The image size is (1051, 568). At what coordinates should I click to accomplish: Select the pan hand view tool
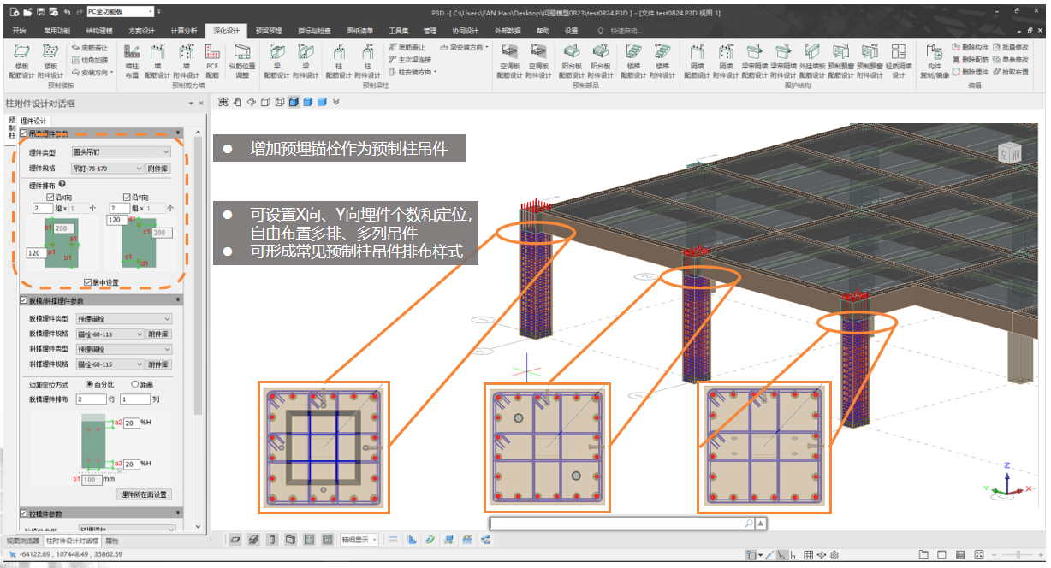click(237, 102)
